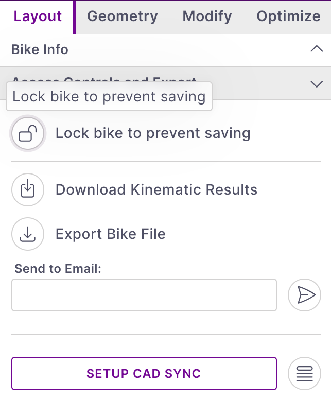Click the Download Kinematic Results icon
The height and width of the screenshot is (400, 331).
click(x=28, y=190)
